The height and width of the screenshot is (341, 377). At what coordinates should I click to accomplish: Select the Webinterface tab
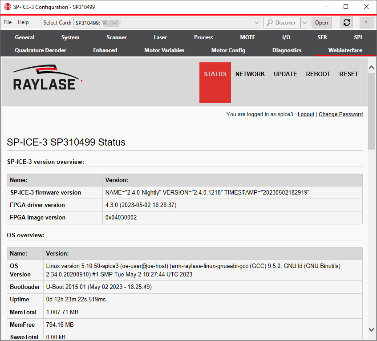(345, 50)
